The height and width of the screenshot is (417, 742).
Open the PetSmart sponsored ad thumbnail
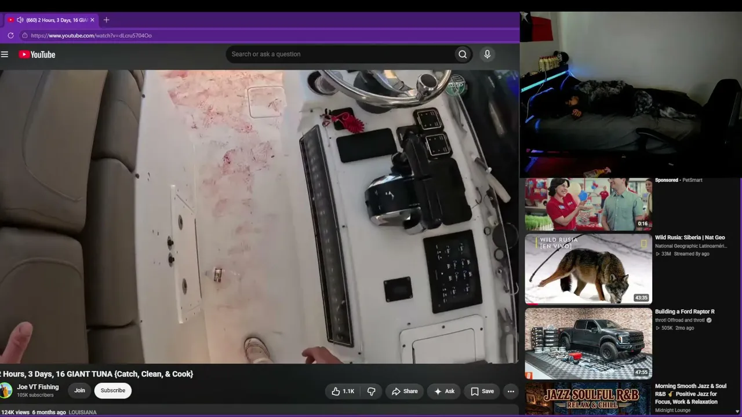(588, 204)
